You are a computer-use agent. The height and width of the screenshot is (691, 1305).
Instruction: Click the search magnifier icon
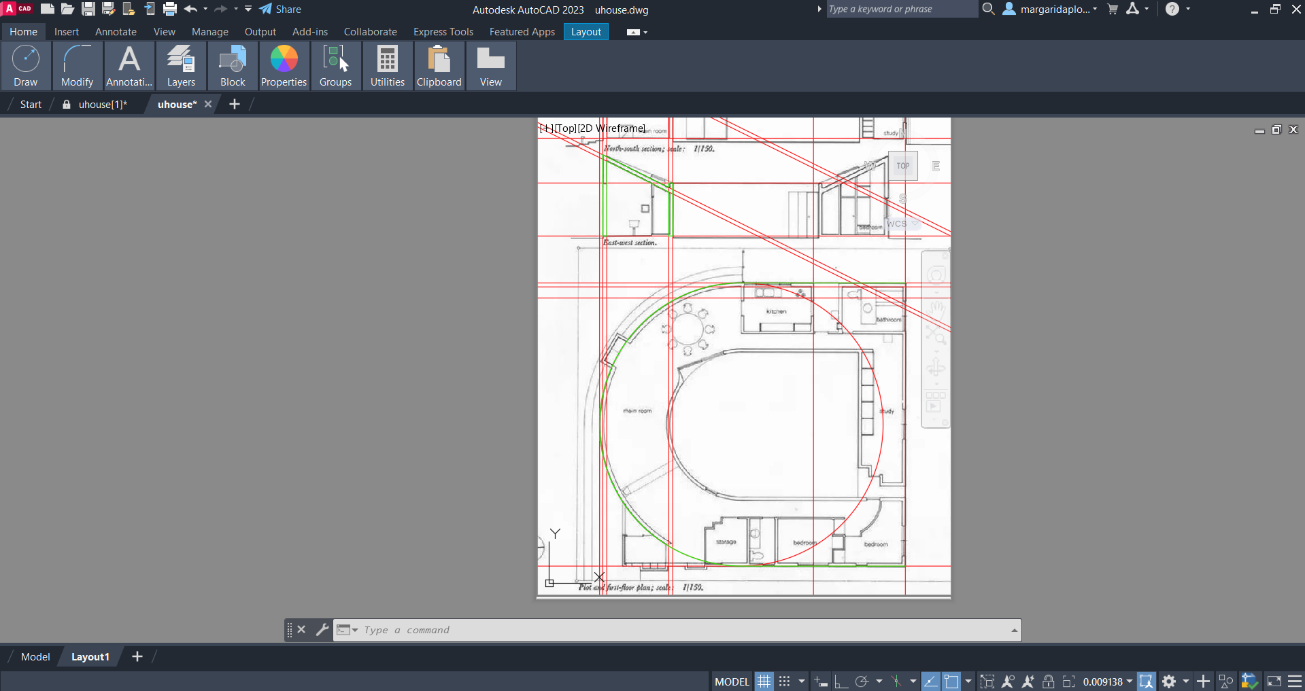coord(989,9)
